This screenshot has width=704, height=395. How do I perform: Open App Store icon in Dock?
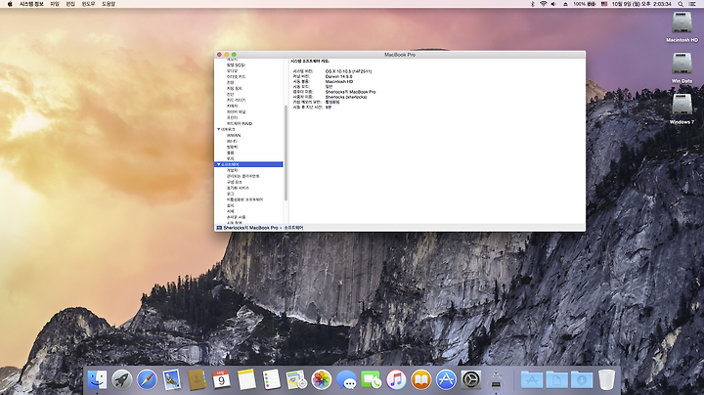coord(446,379)
